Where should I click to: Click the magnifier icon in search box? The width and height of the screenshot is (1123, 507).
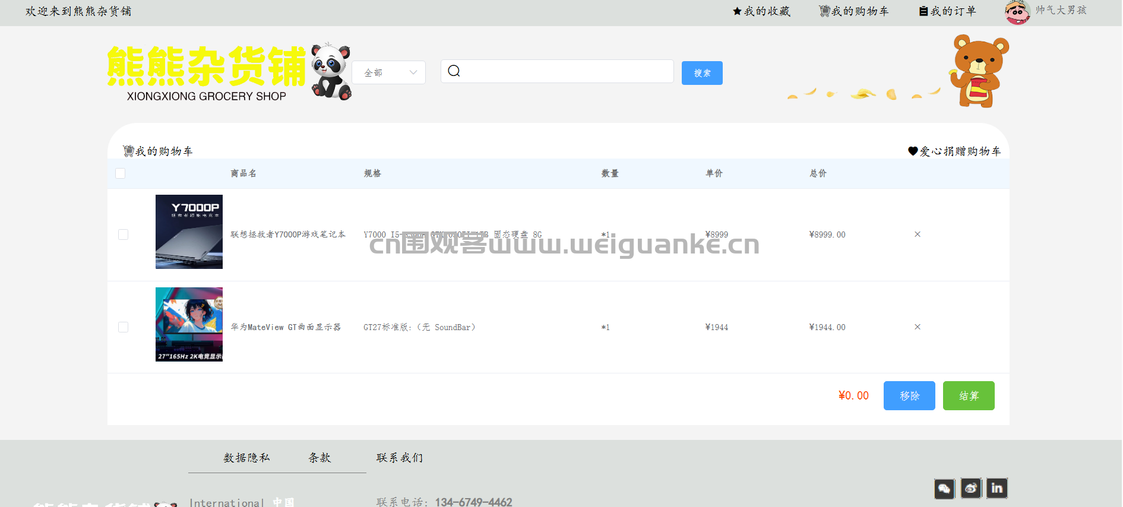click(454, 71)
